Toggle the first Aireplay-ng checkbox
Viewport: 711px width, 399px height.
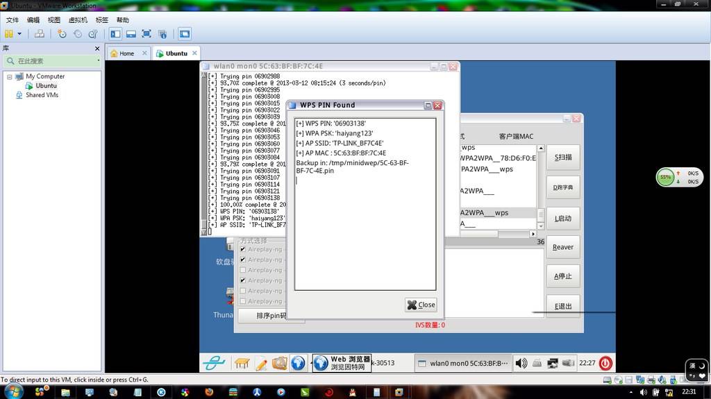tap(242, 249)
